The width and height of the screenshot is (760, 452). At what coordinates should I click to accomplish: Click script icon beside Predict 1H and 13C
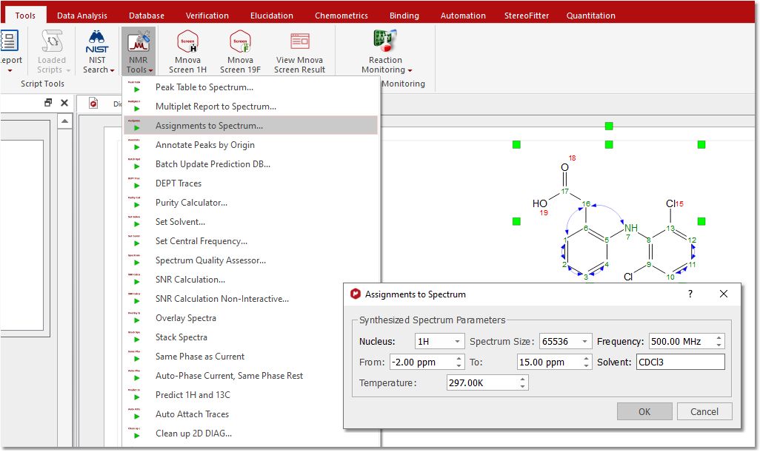[134, 395]
